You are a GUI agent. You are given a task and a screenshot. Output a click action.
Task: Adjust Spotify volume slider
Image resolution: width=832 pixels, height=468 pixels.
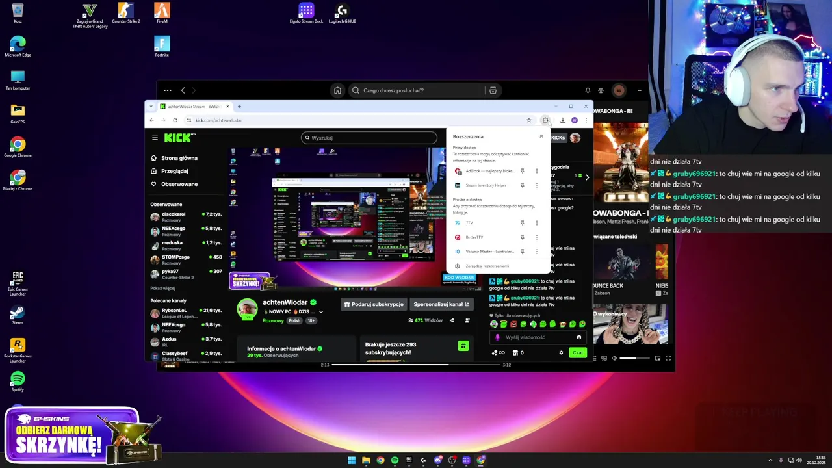tap(634, 358)
